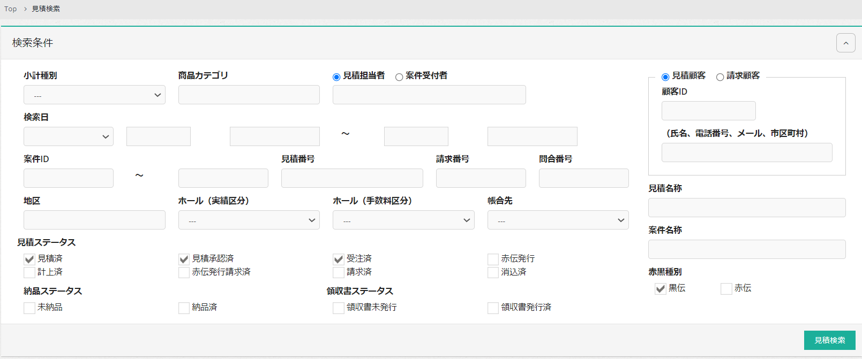Viewport: 862px width, 359px height.
Task: Click into the 見積番号 field
Action: tap(352, 178)
